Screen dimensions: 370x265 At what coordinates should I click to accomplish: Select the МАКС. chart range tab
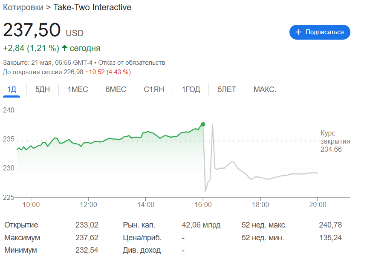click(265, 89)
